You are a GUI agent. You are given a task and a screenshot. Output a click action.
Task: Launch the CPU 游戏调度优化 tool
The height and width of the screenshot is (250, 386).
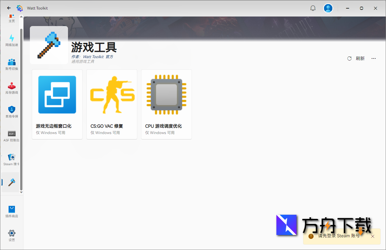166,104
